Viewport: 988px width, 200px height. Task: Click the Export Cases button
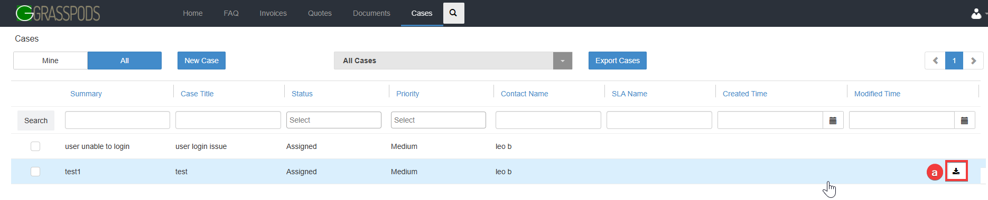(x=618, y=61)
